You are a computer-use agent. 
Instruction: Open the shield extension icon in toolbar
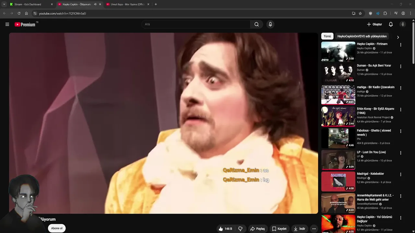tap(371, 13)
